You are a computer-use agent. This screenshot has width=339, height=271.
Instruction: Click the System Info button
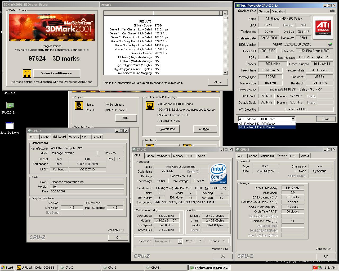click(167, 129)
